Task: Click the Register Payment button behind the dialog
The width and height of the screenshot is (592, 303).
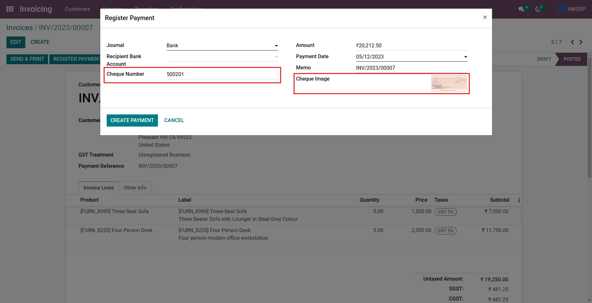Action: coord(75,59)
